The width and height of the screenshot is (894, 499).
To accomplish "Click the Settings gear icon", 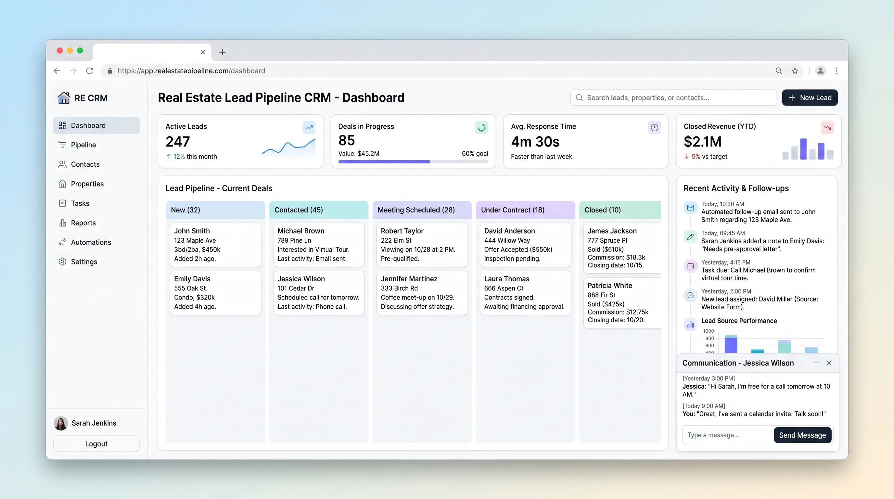I will 62,262.
